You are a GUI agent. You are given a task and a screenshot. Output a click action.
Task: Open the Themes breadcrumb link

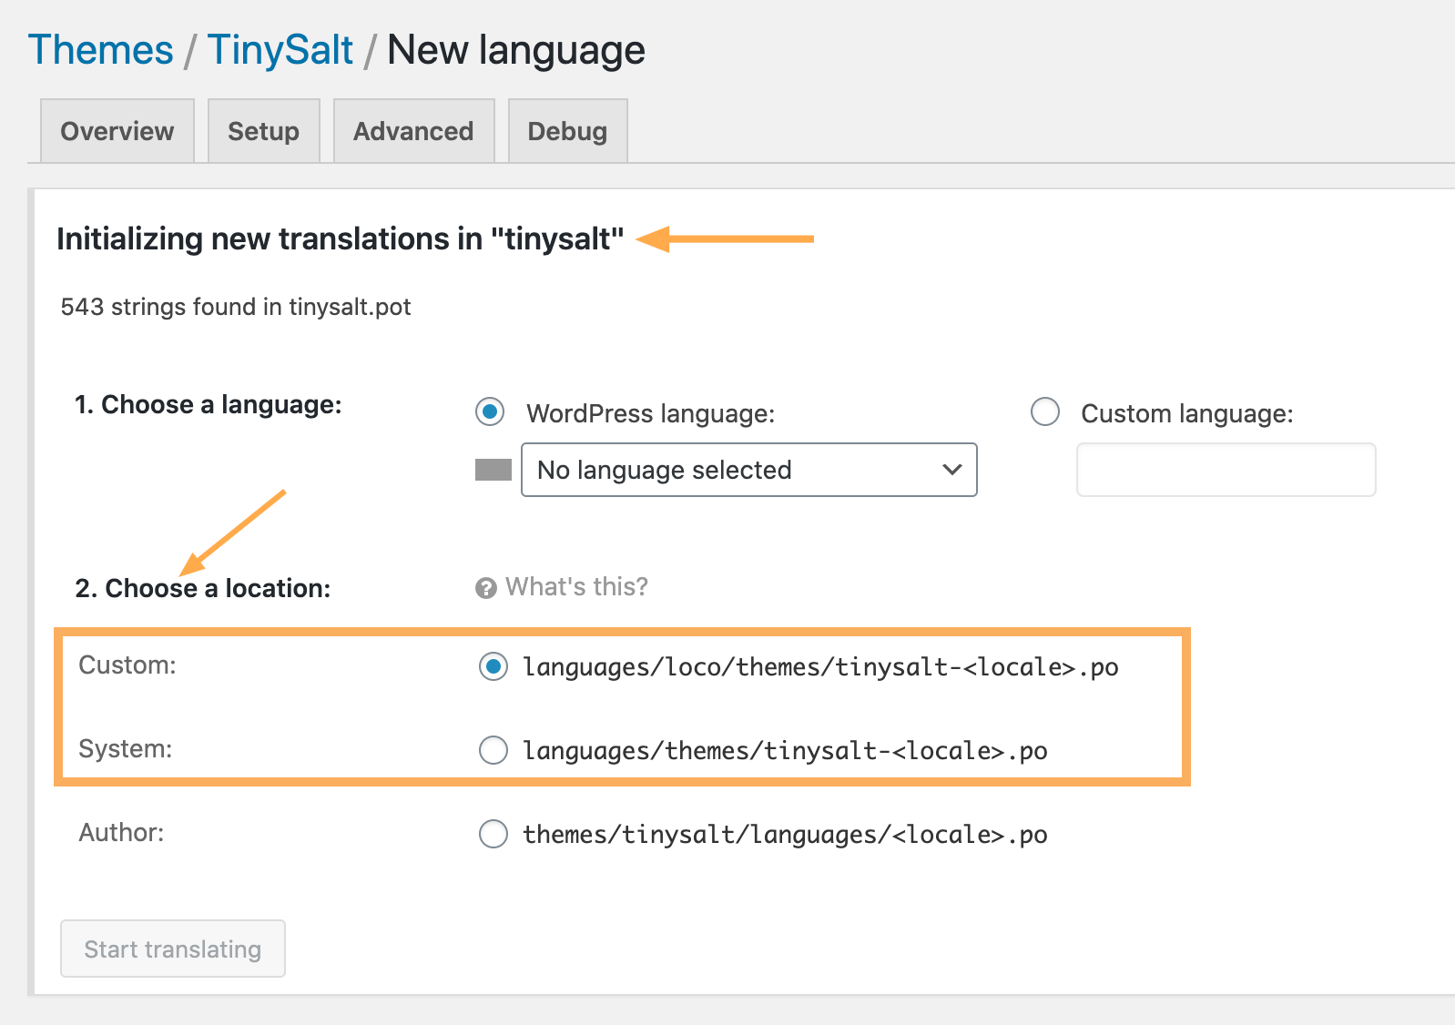(x=100, y=50)
